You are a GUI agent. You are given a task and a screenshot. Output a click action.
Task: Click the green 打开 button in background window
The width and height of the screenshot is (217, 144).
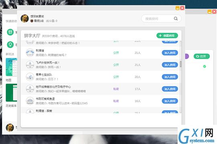click(x=202, y=56)
